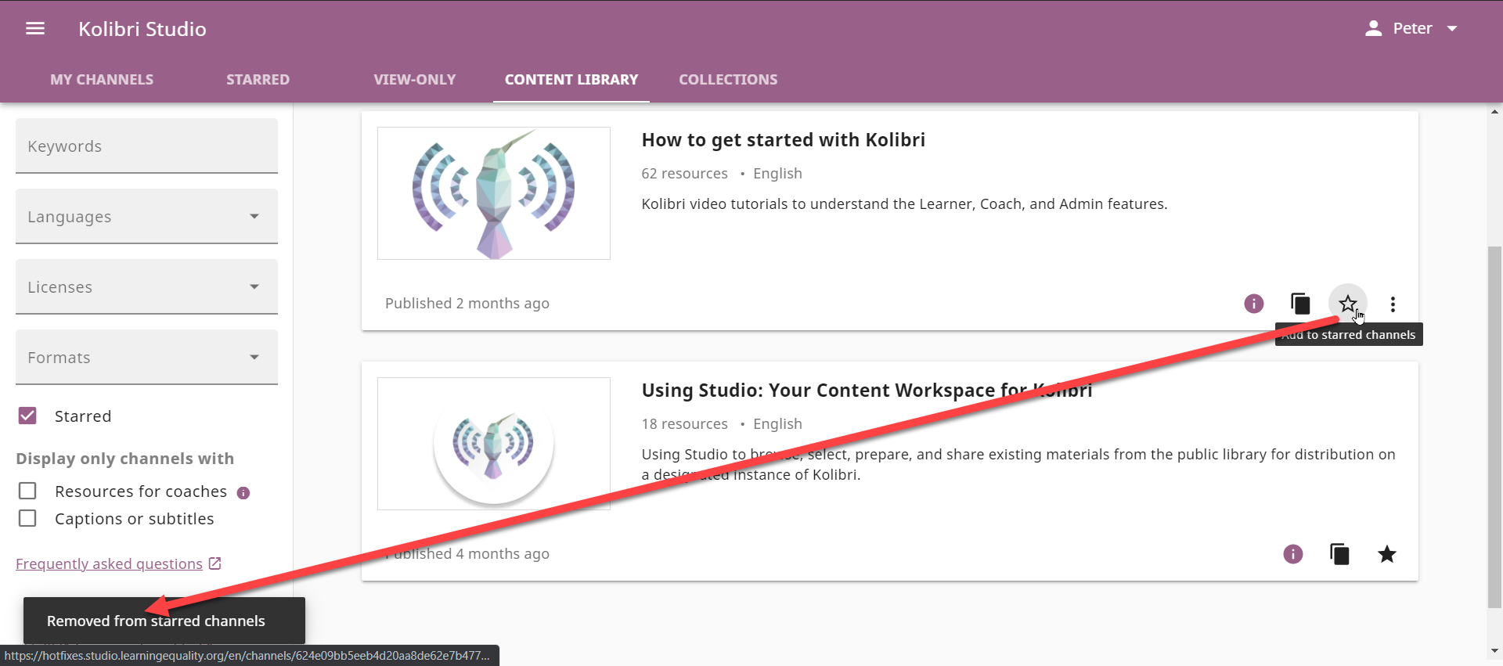Open Using Studio: Your Content Workspace title
Viewport: 1503px width, 666px height.
[x=867, y=391]
